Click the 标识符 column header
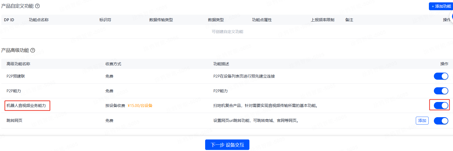 click(x=105, y=20)
